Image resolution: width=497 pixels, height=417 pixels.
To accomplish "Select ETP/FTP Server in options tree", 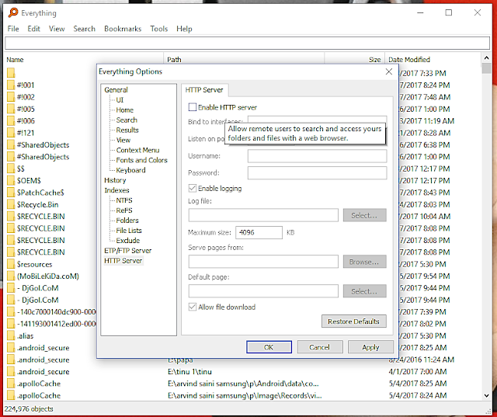I will pos(127,250).
